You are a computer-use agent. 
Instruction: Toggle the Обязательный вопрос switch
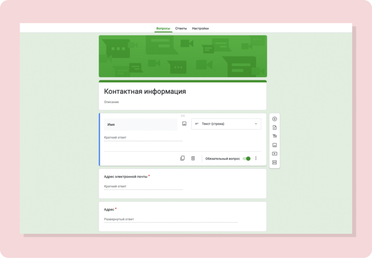(x=247, y=159)
